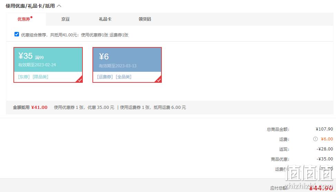Image resolution: width=336 pixels, height=192 pixels.
Task: Click the checkmark corner on ¥35 coupon
Action: (80, 80)
